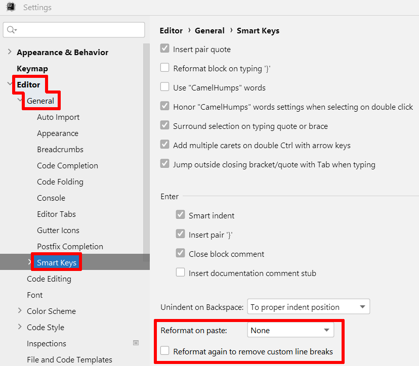Expand the Appearance & Behavior section

point(9,52)
